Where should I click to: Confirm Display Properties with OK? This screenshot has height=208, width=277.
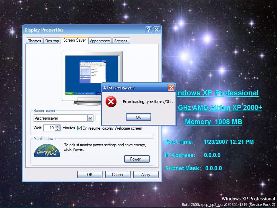90,175
